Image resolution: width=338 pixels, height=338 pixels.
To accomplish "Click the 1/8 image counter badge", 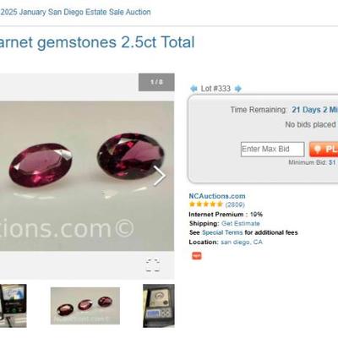I will click(x=156, y=82).
